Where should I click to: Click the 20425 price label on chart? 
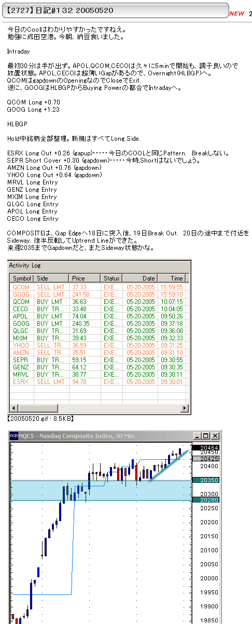tap(206, 459)
